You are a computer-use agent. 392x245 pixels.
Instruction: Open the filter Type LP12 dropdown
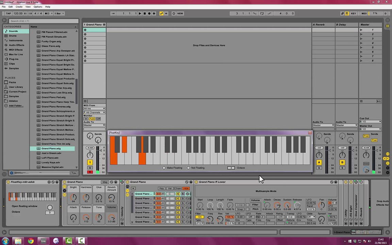coord(199,223)
